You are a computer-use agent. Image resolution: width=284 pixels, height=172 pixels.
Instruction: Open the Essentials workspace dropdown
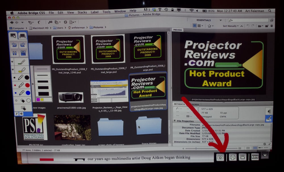(220, 20)
